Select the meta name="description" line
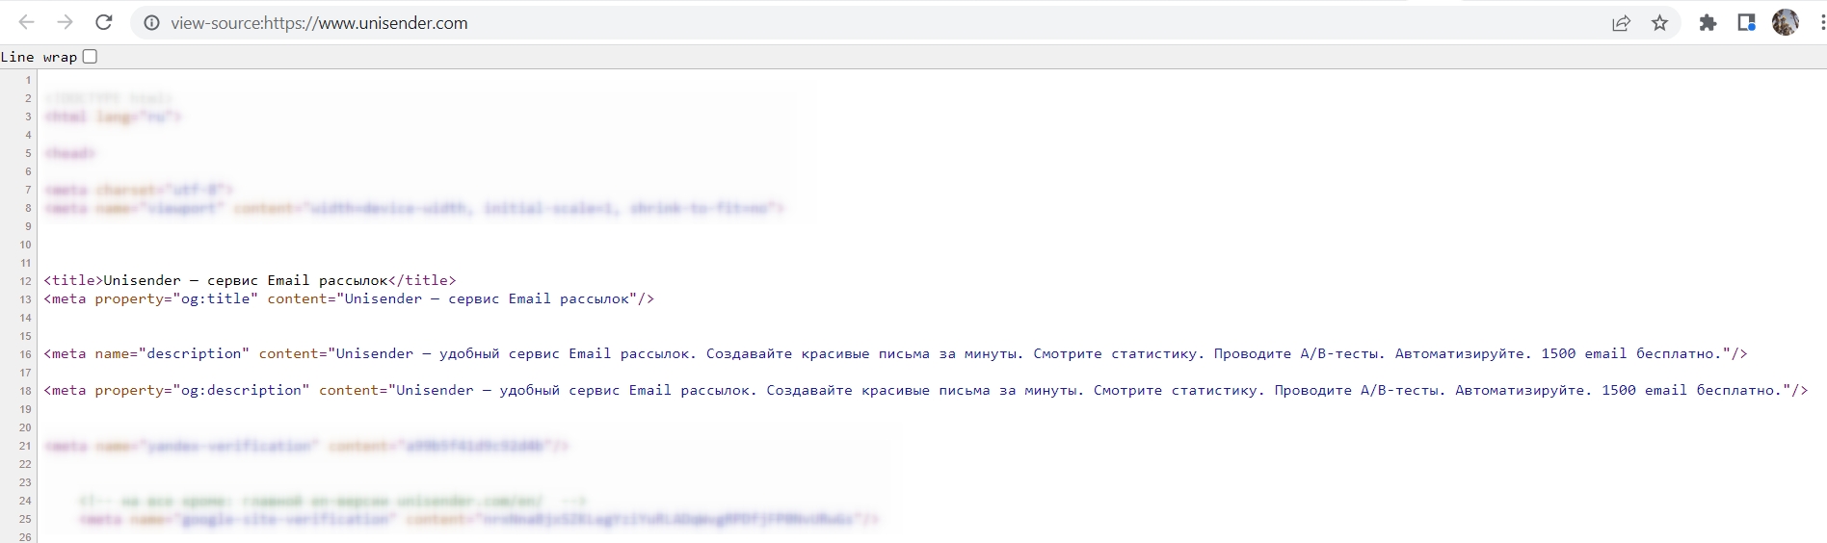The width and height of the screenshot is (1827, 543). (895, 353)
